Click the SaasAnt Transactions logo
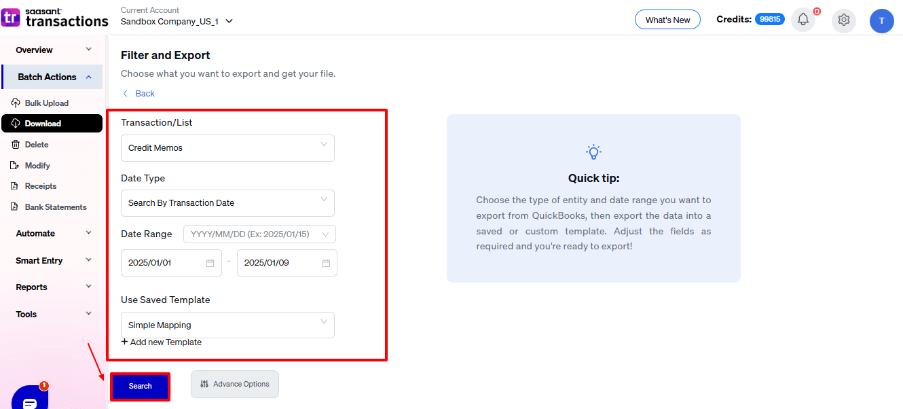This screenshot has width=903, height=409. point(55,18)
